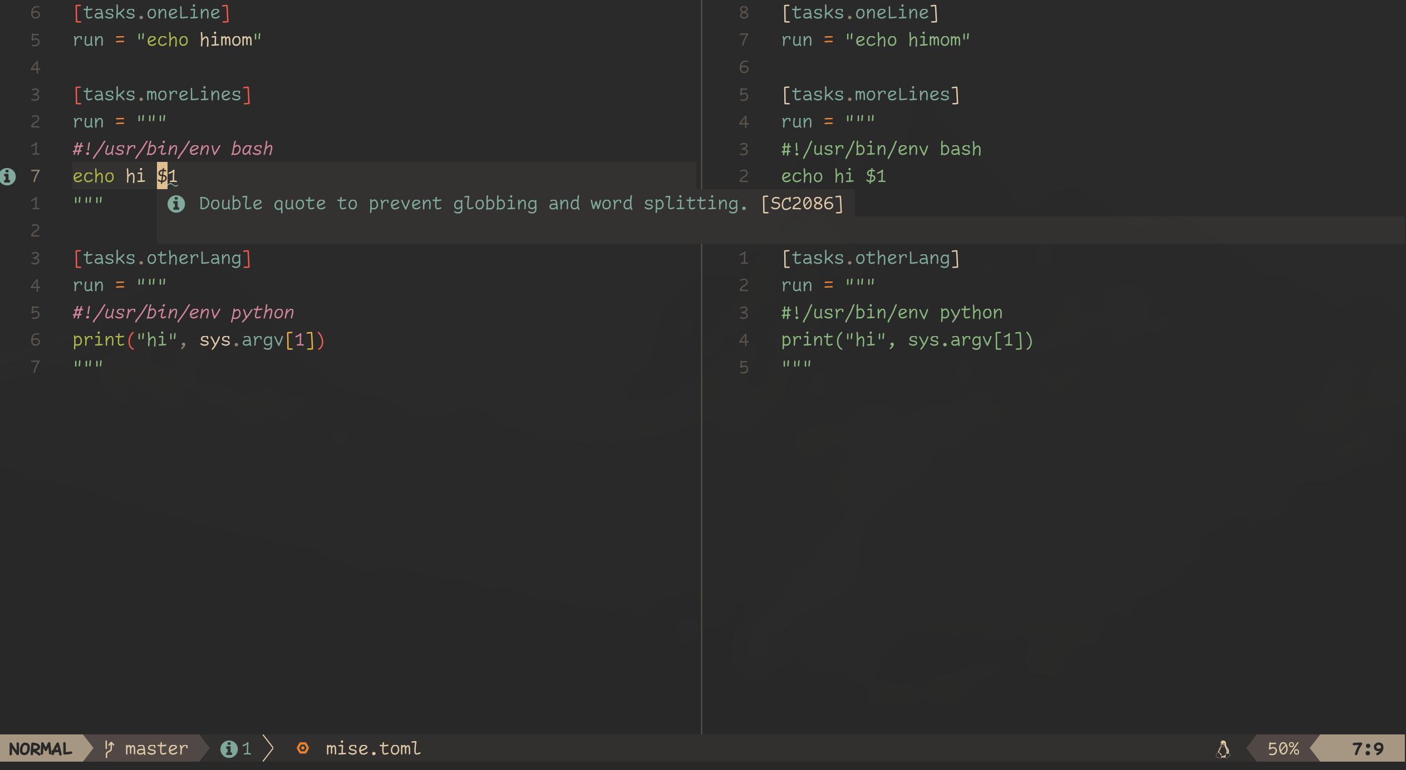Click line number 7 in the left gutter

click(x=35, y=176)
